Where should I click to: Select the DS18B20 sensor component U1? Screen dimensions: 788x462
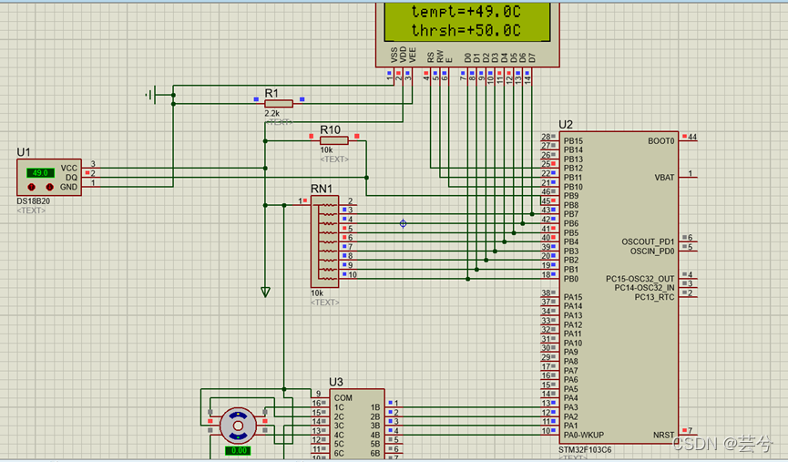coord(49,178)
